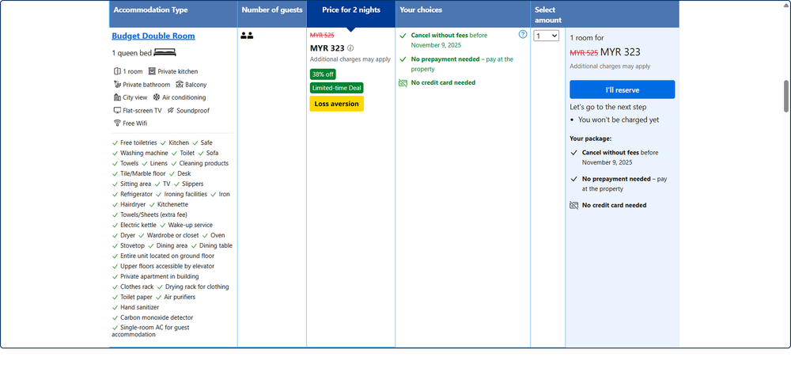Click no credit card icon in Your package
This screenshot has height=376, width=791.
pos(573,205)
